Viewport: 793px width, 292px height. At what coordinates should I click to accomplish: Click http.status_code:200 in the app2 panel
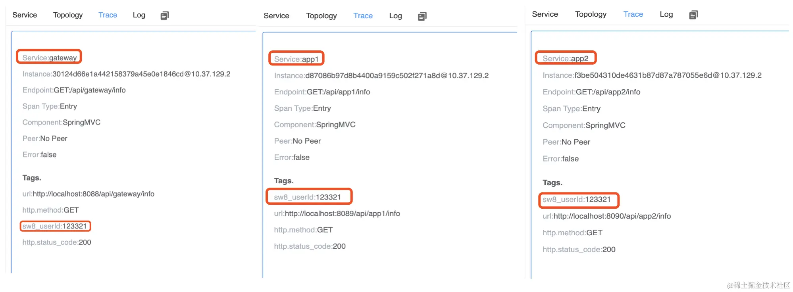click(x=579, y=250)
